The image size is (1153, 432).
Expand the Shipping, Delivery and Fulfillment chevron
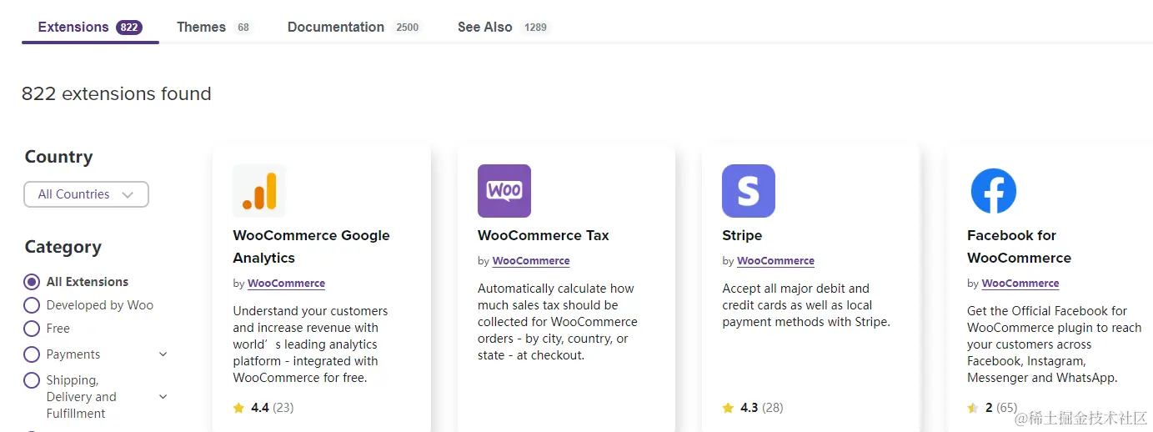(163, 397)
